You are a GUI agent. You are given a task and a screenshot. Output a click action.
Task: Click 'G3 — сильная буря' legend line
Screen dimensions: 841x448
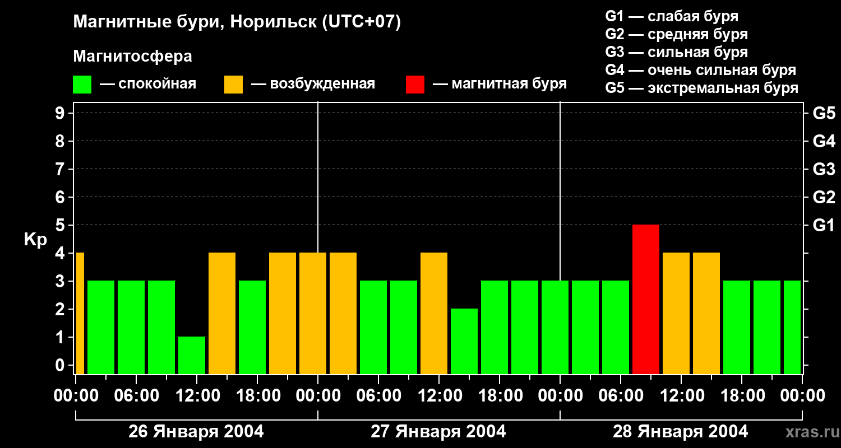coord(676,52)
